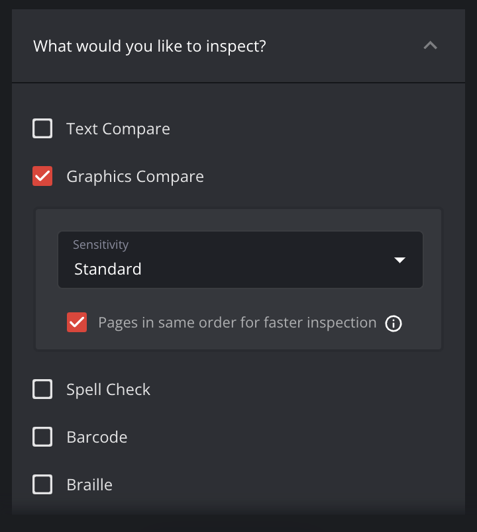Select the What would you like to inspect header
Screen dimensions: 477x532
[x=149, y=46]
